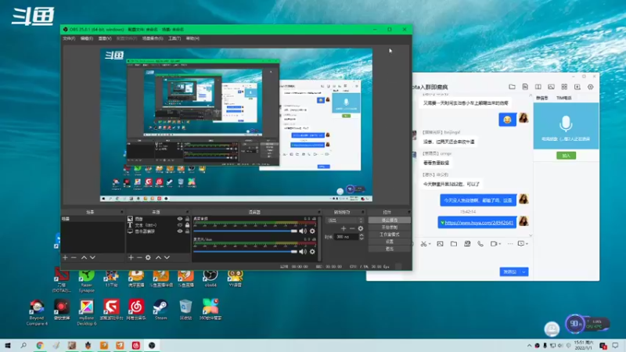Expand video call options arrow in chat toolbar
This screenshot has width=626, height=352.
pyautogui.click(x=500, y=244)
